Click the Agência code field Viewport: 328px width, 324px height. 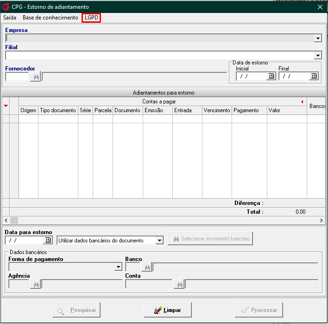click(x=19, y=284)
